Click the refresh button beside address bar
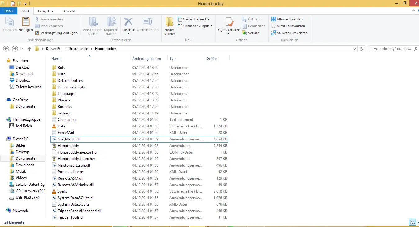This screenshot has height=227, width=419. [361, 49]
